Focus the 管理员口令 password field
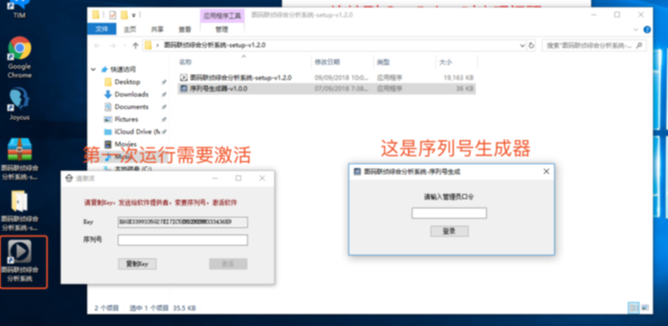This screenshot has height=326, width=668. pos(449,213)
